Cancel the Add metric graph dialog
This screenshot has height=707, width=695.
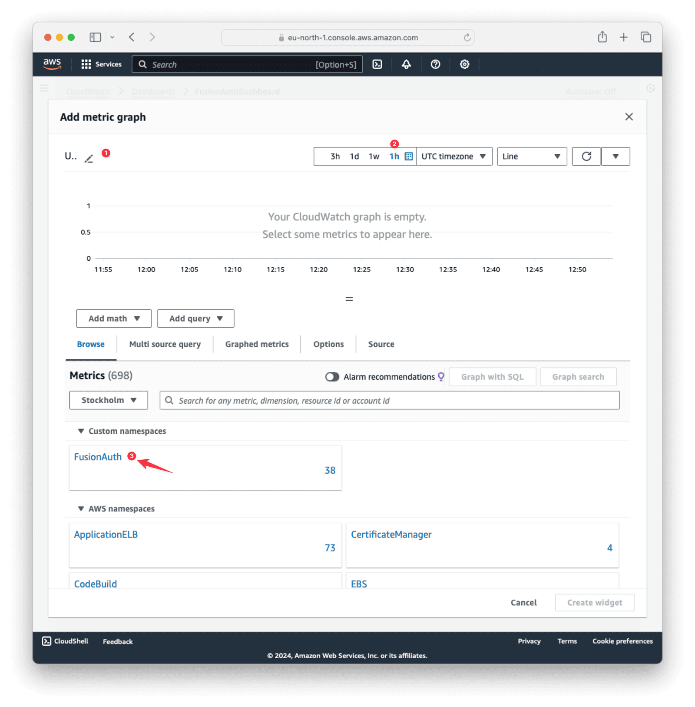pos(523,602)
